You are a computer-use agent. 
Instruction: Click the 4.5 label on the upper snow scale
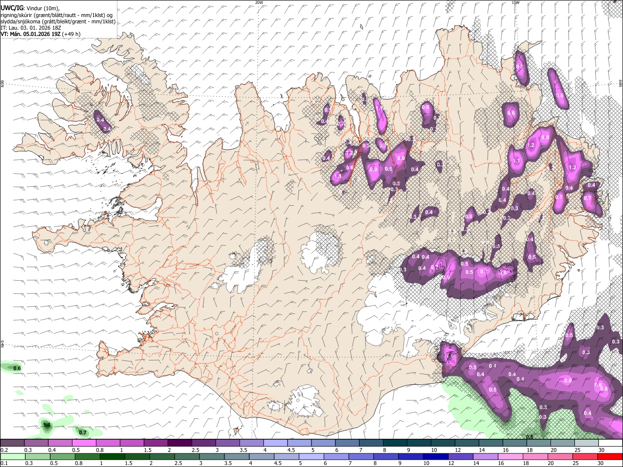[291, 450]
